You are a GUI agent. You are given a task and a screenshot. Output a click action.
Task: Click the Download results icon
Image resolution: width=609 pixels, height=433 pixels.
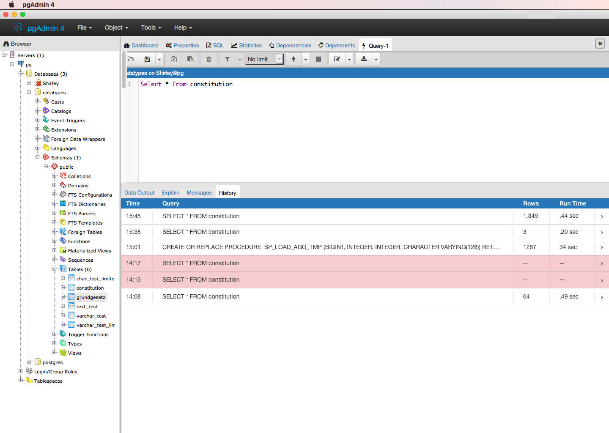tap(364, 59)
